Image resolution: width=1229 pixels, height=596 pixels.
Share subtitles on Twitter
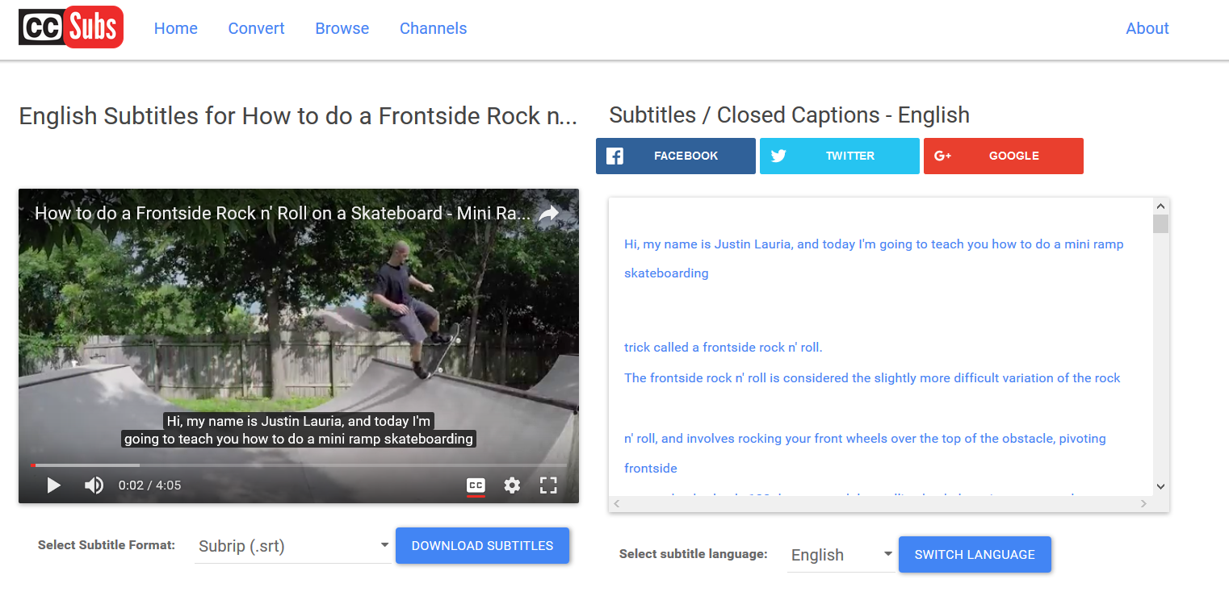click(x=839, y=156)
